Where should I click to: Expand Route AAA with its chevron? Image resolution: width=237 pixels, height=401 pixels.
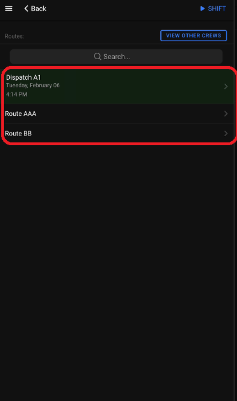pyautogui.click(x=226, y=114)
